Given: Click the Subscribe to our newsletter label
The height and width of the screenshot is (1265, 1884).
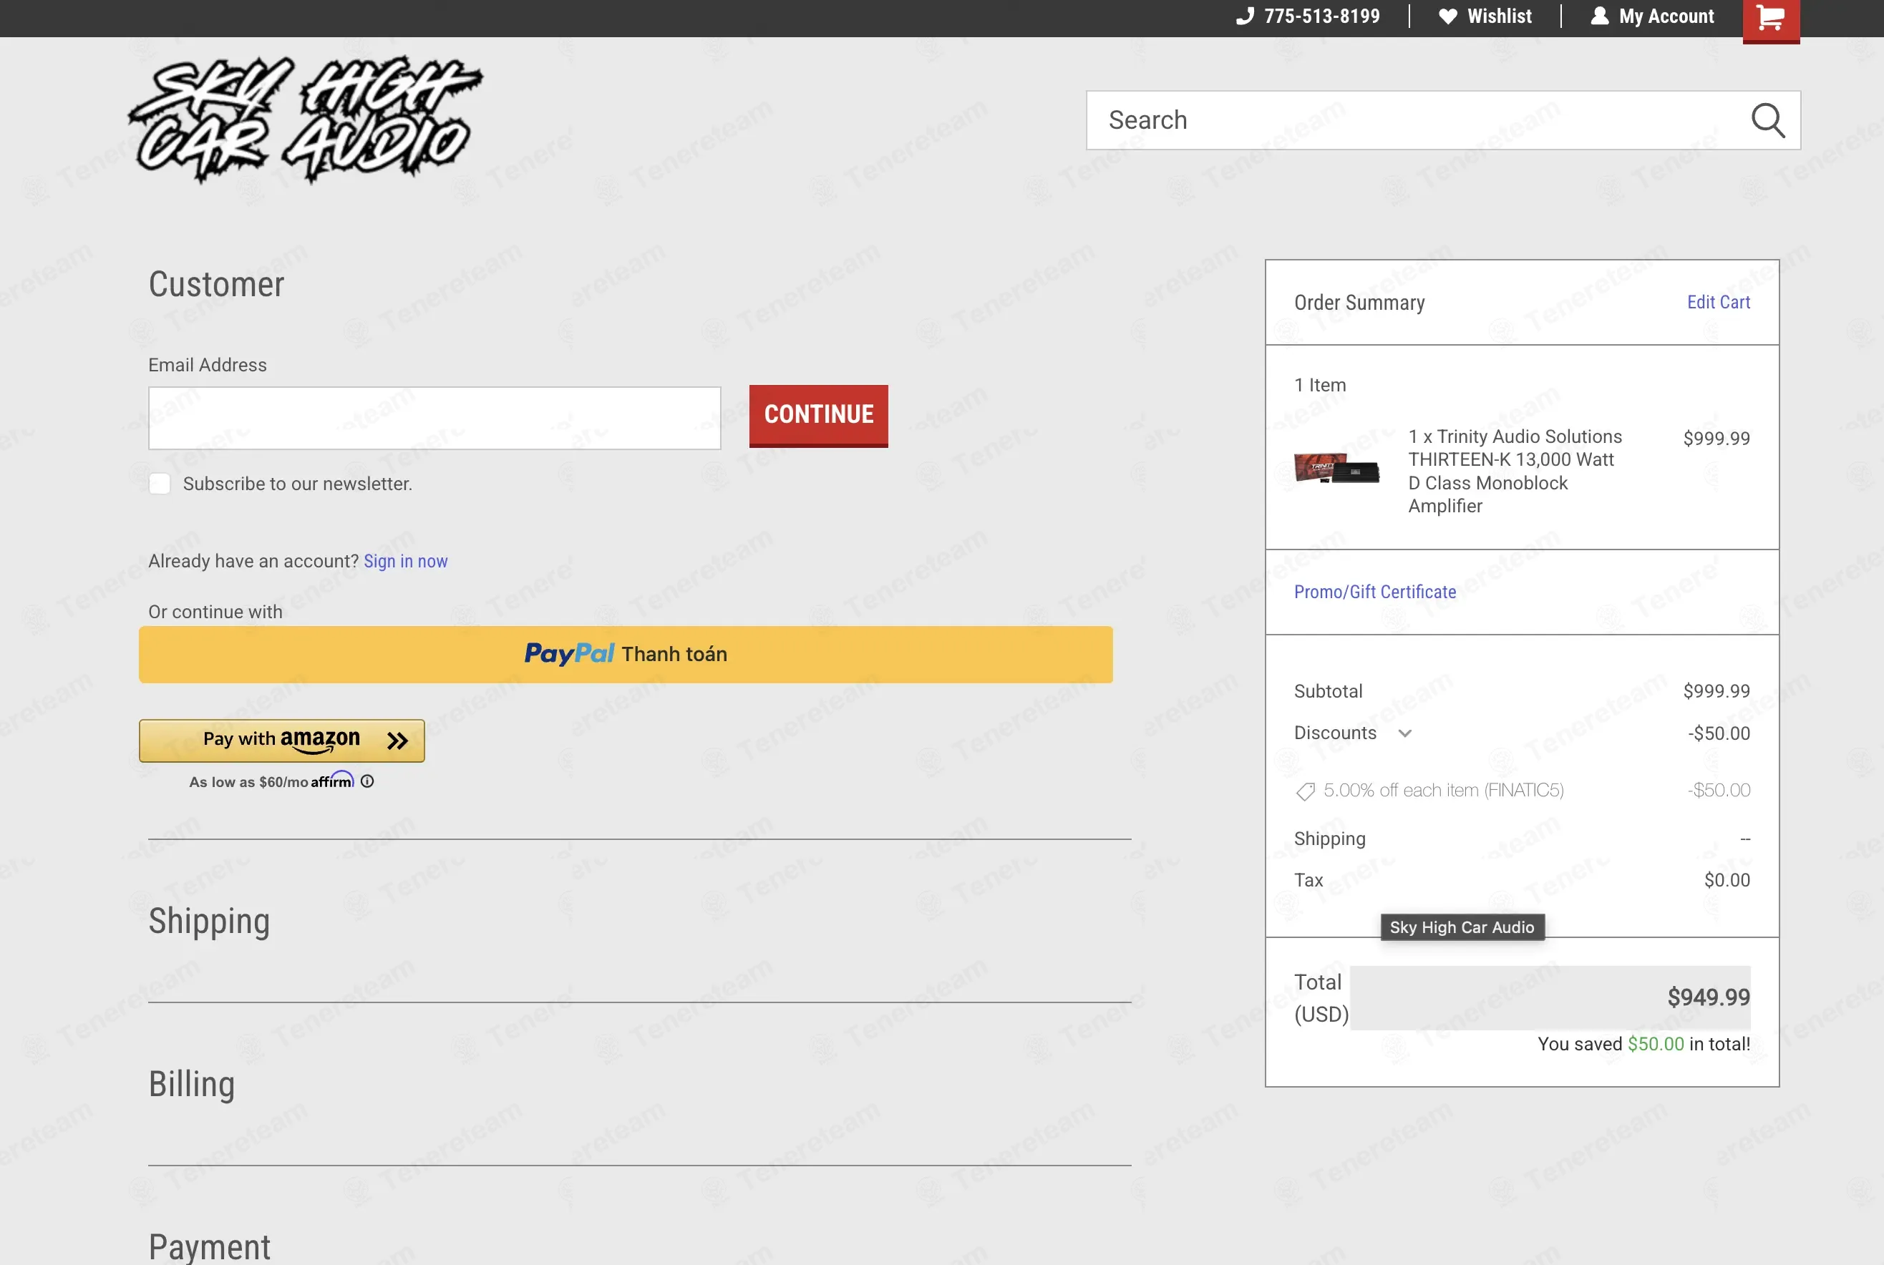Looking at the screenshot, I should click(297, 483).
